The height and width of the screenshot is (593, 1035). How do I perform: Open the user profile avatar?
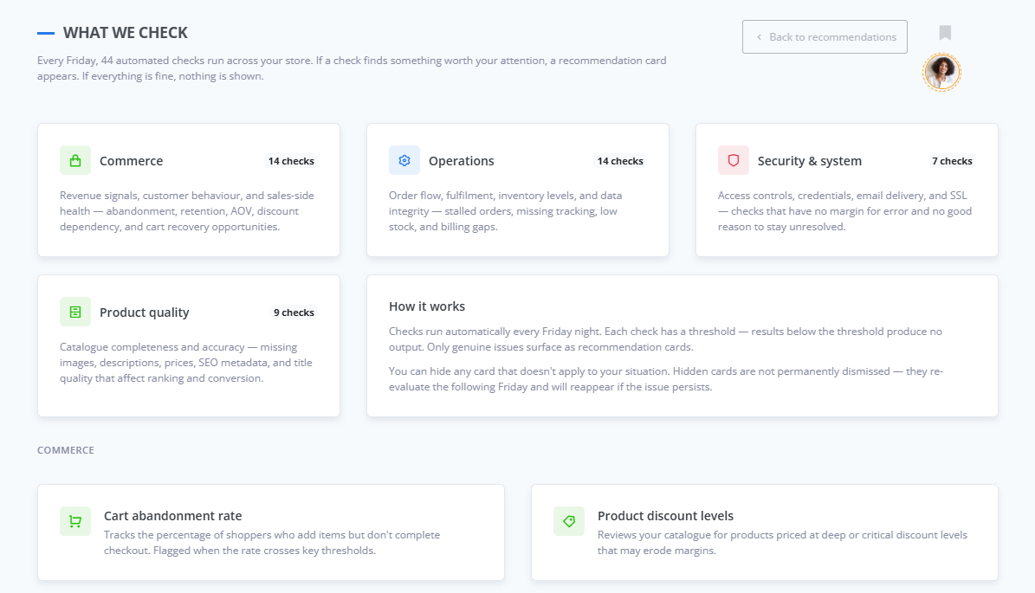point(941,72)
